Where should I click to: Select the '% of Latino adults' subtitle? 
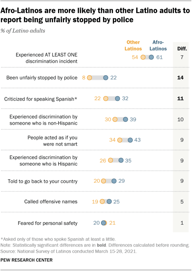pyautogui.click(x=23, y=31)
